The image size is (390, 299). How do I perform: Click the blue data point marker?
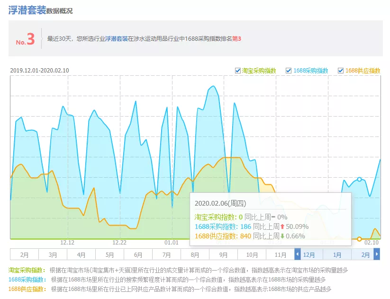pyautogui.click(x=359, y=179)
